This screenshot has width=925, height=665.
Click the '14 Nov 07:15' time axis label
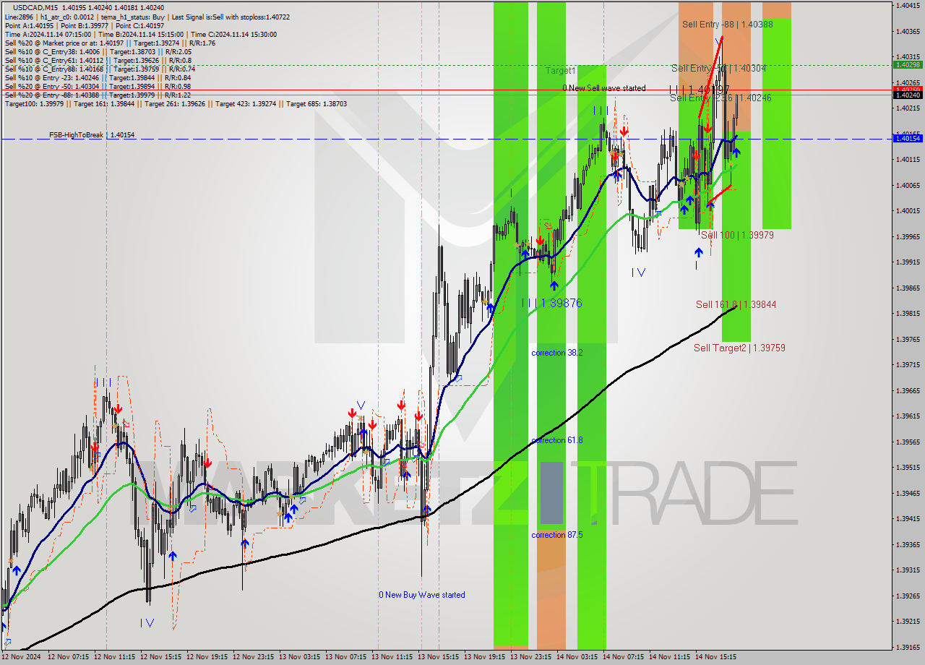(x=624, y=657)
